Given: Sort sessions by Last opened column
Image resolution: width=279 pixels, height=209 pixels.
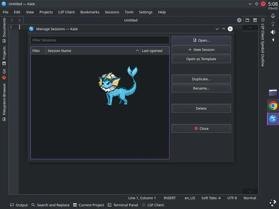Looking at the screenshot, I should click(155, 51).
